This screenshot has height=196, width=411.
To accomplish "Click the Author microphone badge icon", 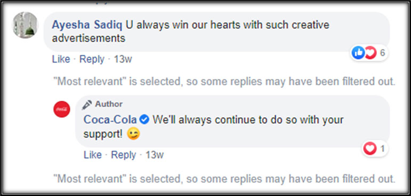I will (x=87, y=104).
